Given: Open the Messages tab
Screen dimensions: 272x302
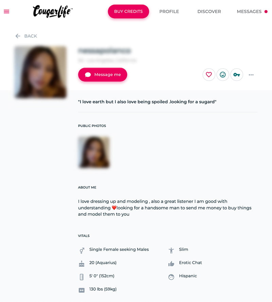Looking at the screenshot, I should pos(249,12).
